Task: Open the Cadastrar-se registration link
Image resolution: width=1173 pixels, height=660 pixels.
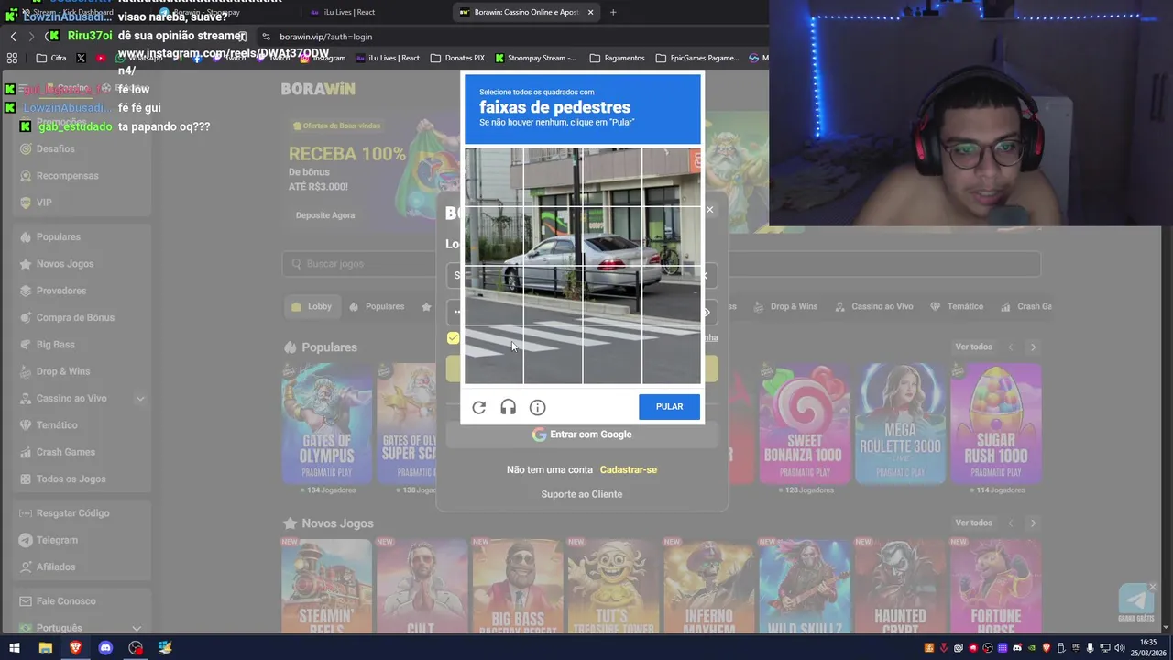Action: (629, 469)
